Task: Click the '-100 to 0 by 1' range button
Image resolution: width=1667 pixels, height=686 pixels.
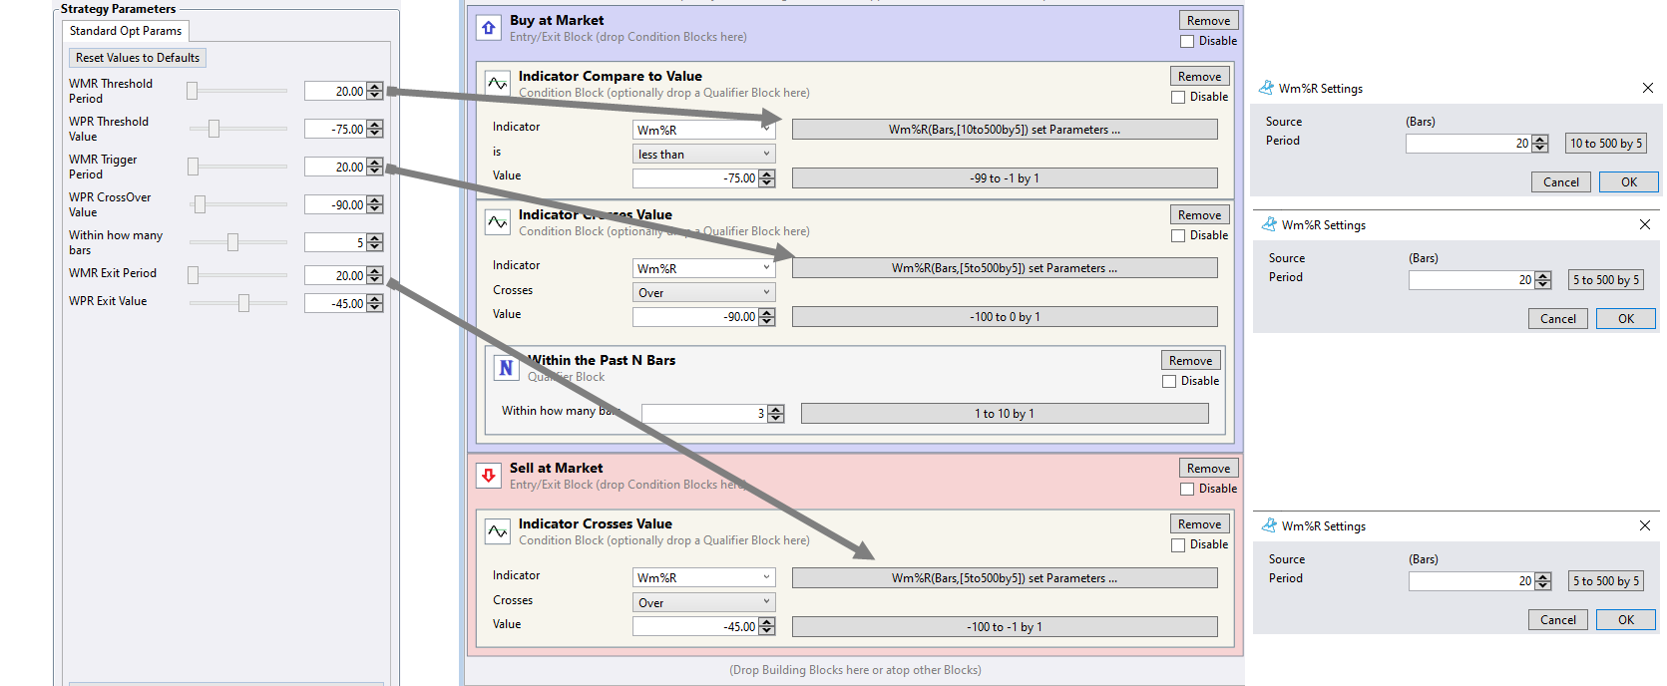Action: pos(1005,316)
